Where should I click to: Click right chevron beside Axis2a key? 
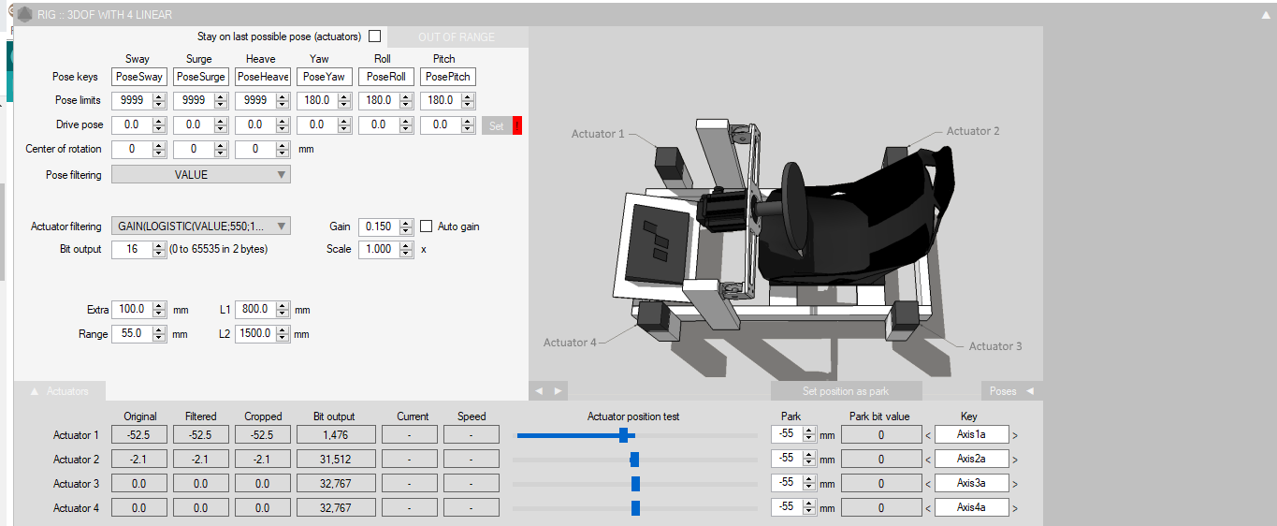(x=1015, y=460)
